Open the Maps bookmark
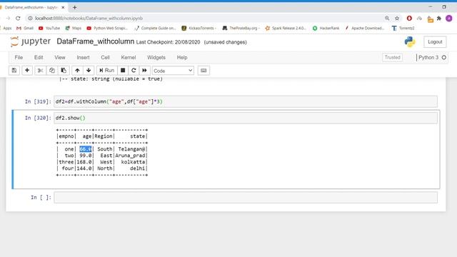457x257 pixels. [x=74, y=29]
